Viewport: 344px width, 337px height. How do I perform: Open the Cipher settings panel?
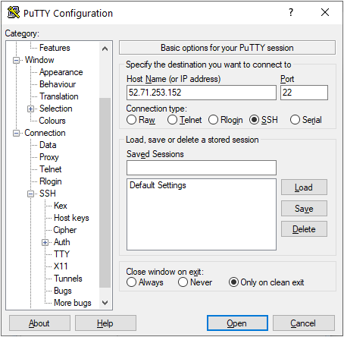(x=65, y=230)
